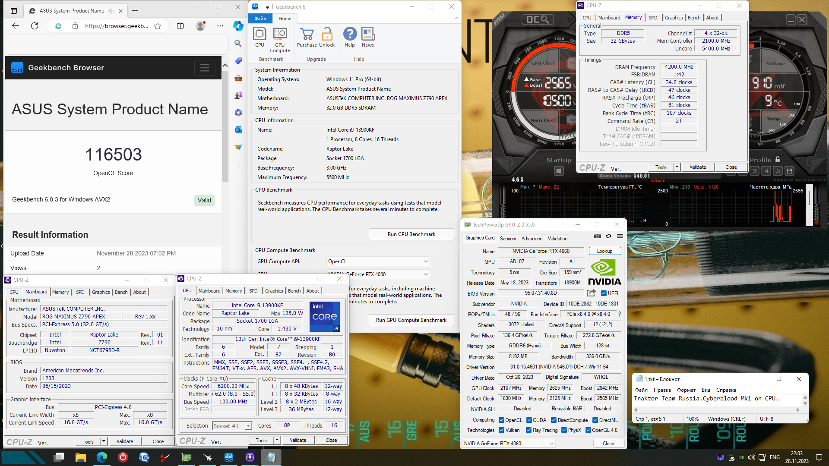The image size is (829, 466).
Task: Click the GPU Compute icon in Geekbench ribbon
Action: coord(280,40)
